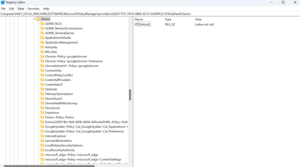The height and width of the screenshot is (167, 300).
Task: Select the Firefox~Policy~firefox folder icon
Action: point(42,117)
